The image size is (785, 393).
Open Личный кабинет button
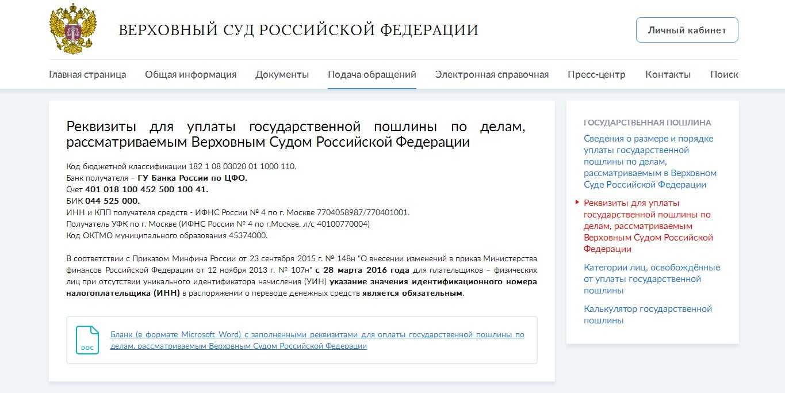pos(687,30)
